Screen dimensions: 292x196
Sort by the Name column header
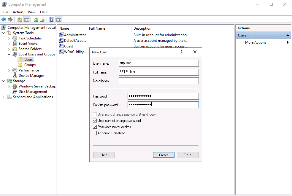(72, 28)
